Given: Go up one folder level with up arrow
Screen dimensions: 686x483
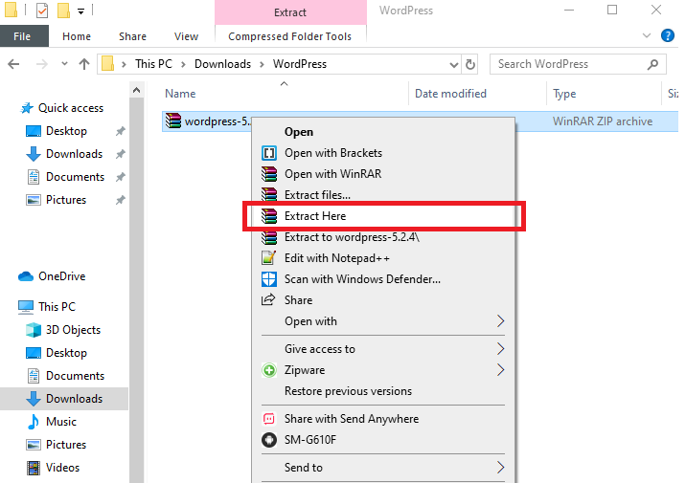Looking at the screenshot, I should 84,64.
